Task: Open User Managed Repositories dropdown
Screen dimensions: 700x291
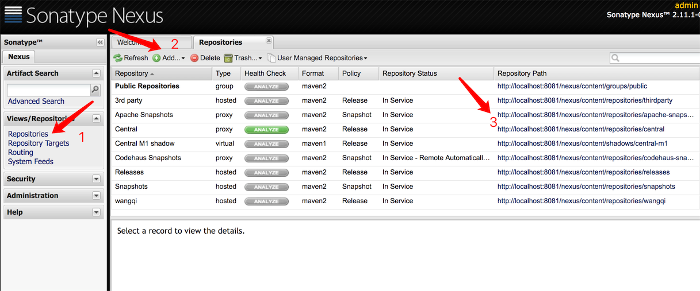Action: coord(318,58)
